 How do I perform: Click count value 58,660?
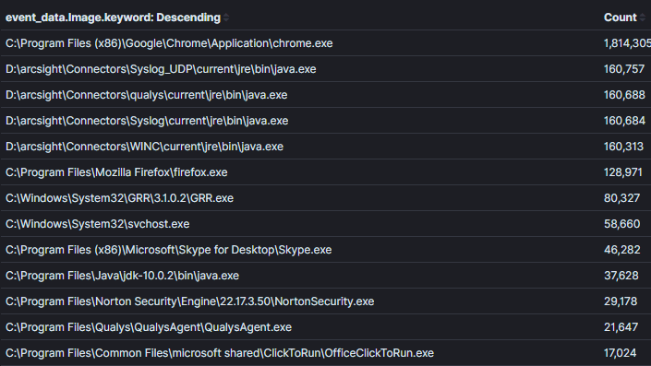point(622,224)
